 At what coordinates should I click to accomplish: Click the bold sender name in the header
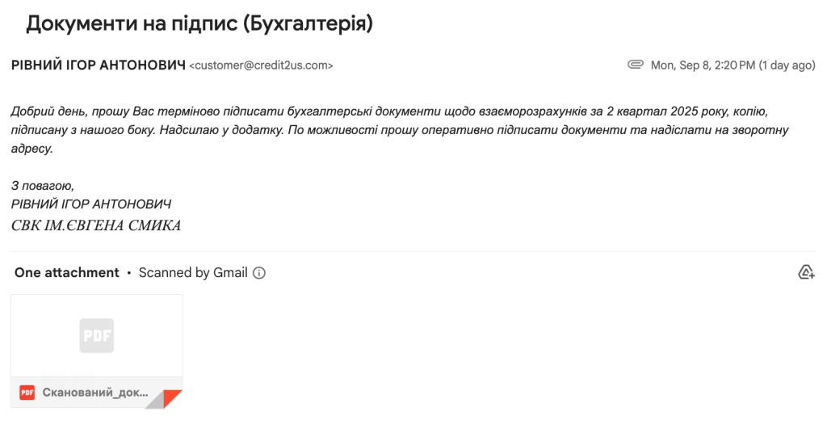98,65
